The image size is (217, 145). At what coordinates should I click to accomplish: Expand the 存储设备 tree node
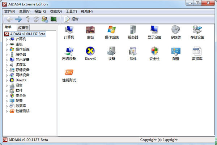coord(7,70)
